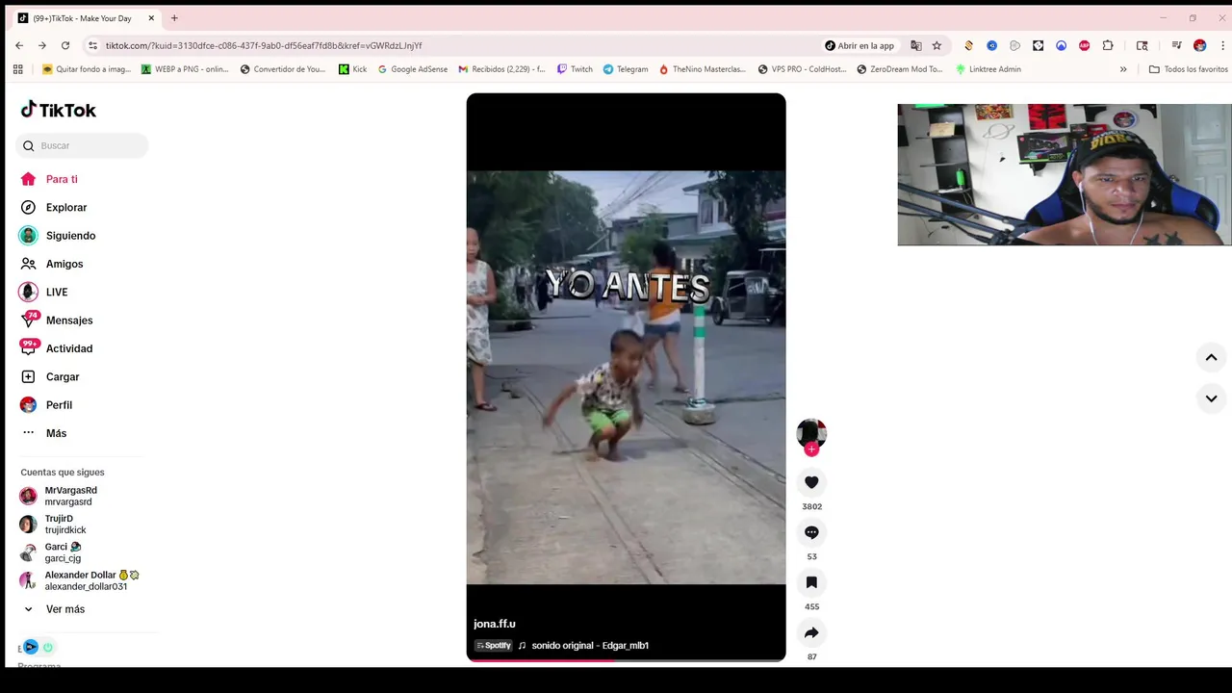Reload the page
Screen dimensions: 1232x693
pos(65,45)
